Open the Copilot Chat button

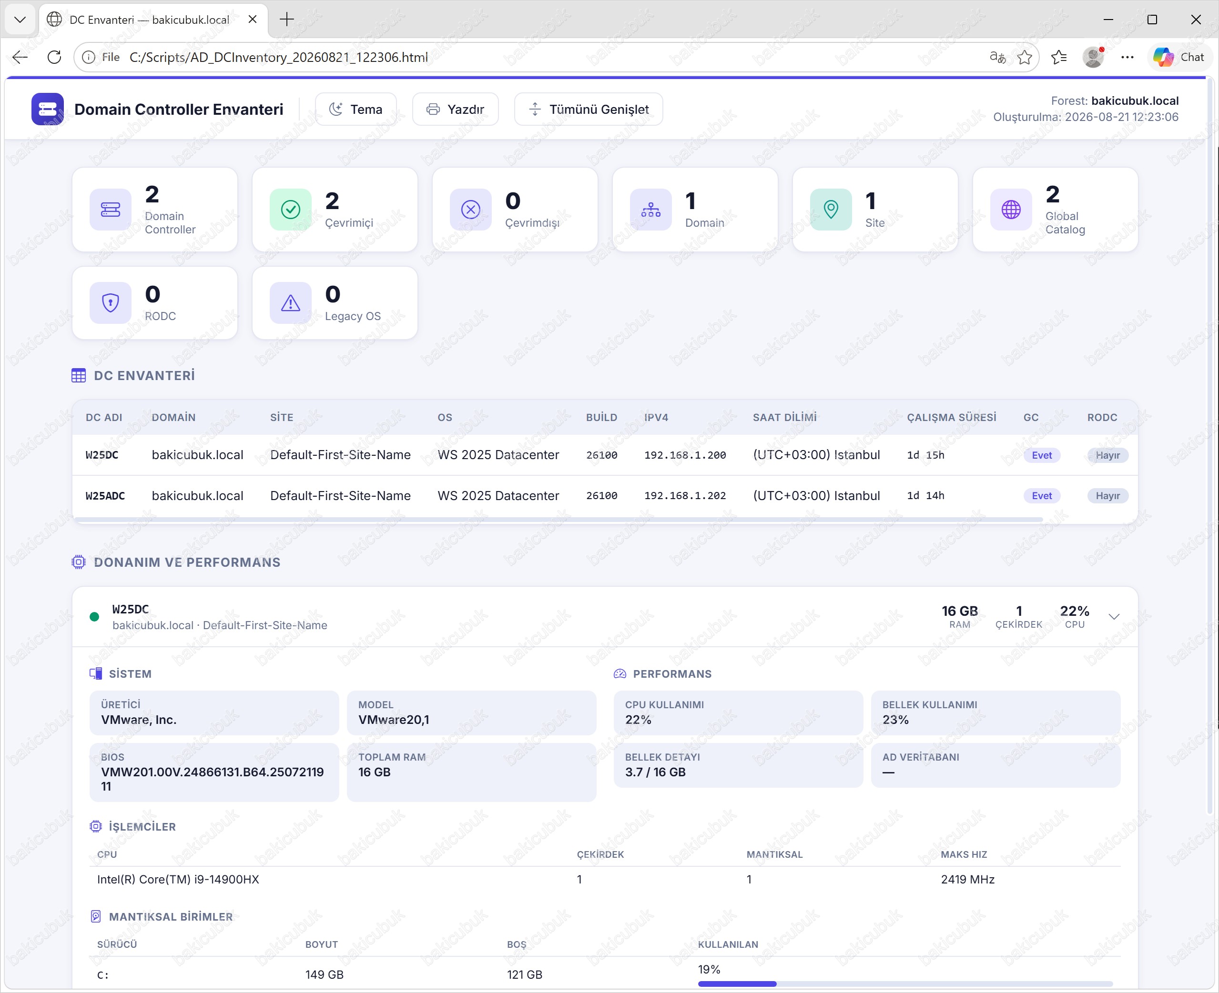1178,57
